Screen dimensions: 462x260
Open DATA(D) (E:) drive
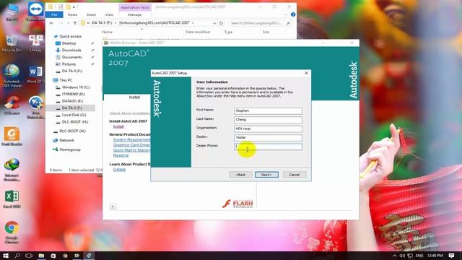pyautogui.click(x=72, y=101)
